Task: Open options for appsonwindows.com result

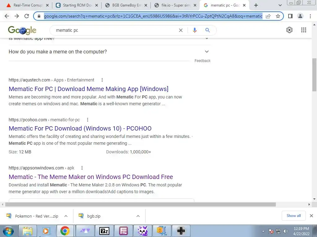Action: [x=82, y=168]
